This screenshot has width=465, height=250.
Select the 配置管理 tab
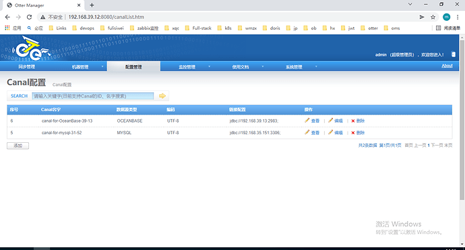[x=133, y=67]
